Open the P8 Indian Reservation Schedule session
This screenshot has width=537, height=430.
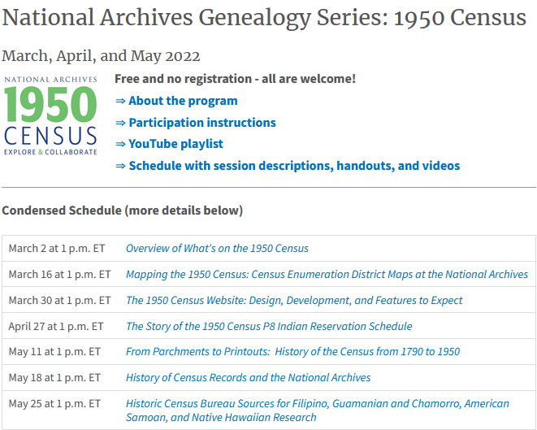pyautogui.click(x=269, y=326)
